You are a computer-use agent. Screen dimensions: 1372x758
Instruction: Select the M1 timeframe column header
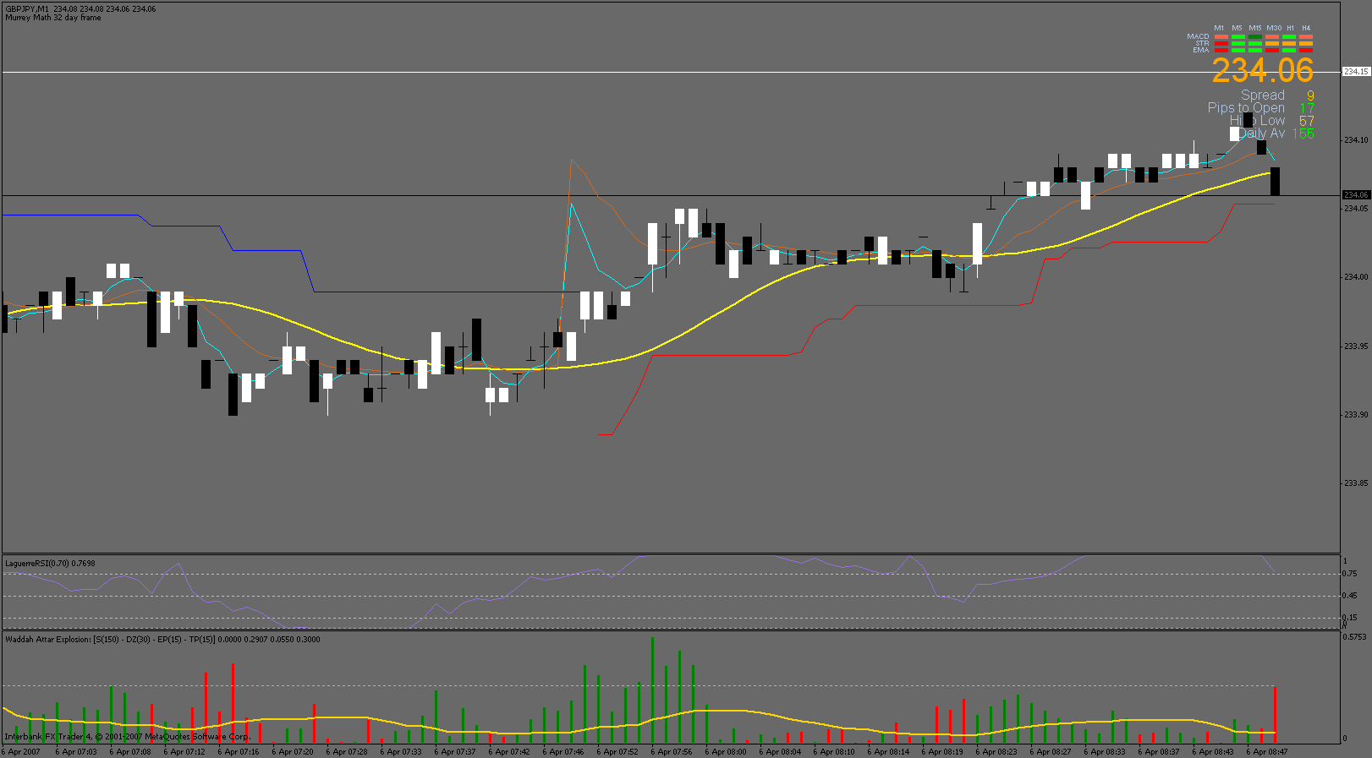pos(1219,28)
